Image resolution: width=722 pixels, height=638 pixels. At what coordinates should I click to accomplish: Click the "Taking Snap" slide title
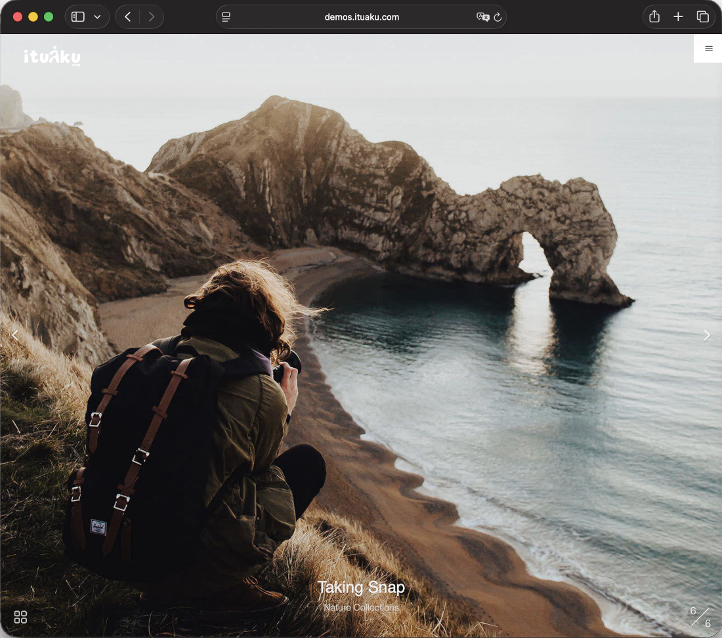tap(362, 588)
